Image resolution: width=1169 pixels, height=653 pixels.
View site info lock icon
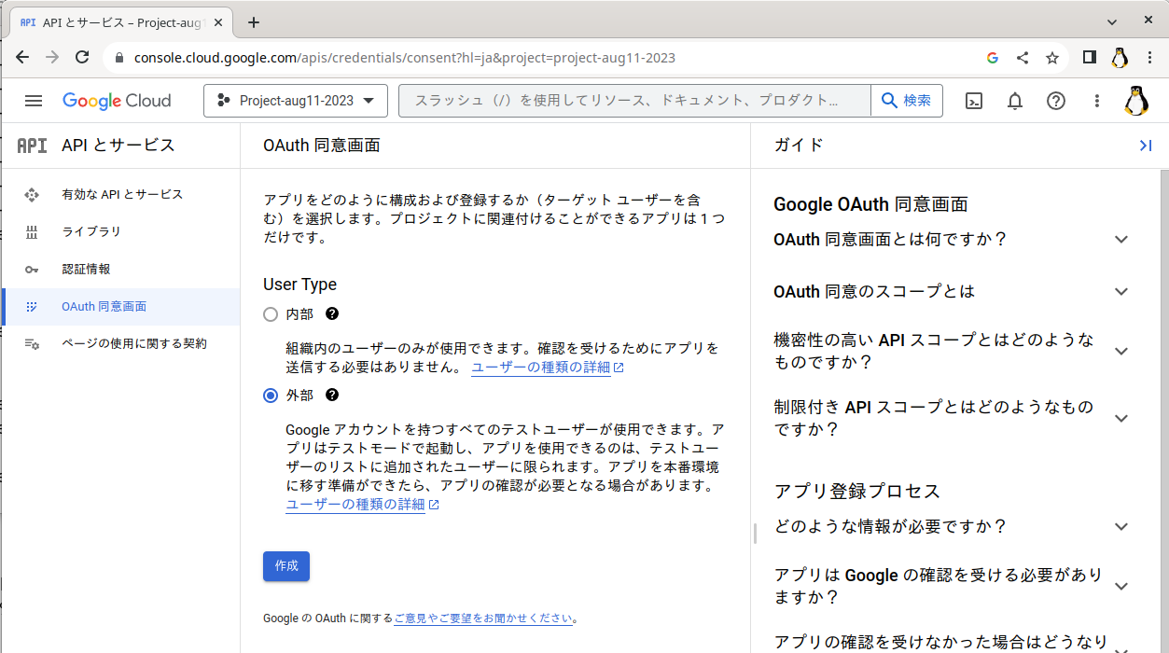point(118,58)
